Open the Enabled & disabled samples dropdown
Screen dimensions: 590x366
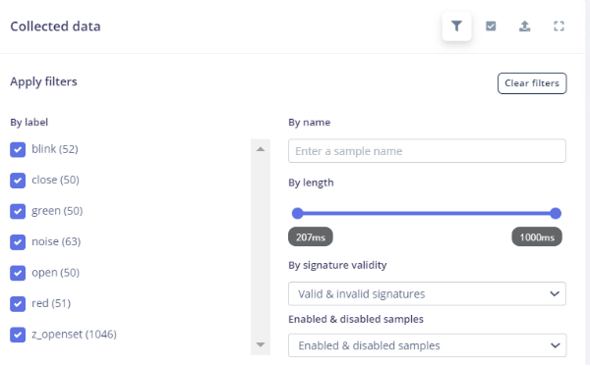(x=427, y=345)
